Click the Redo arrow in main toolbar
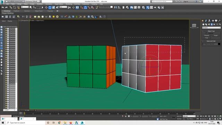Viewport: 222px width, 125px height. (6, 7)
